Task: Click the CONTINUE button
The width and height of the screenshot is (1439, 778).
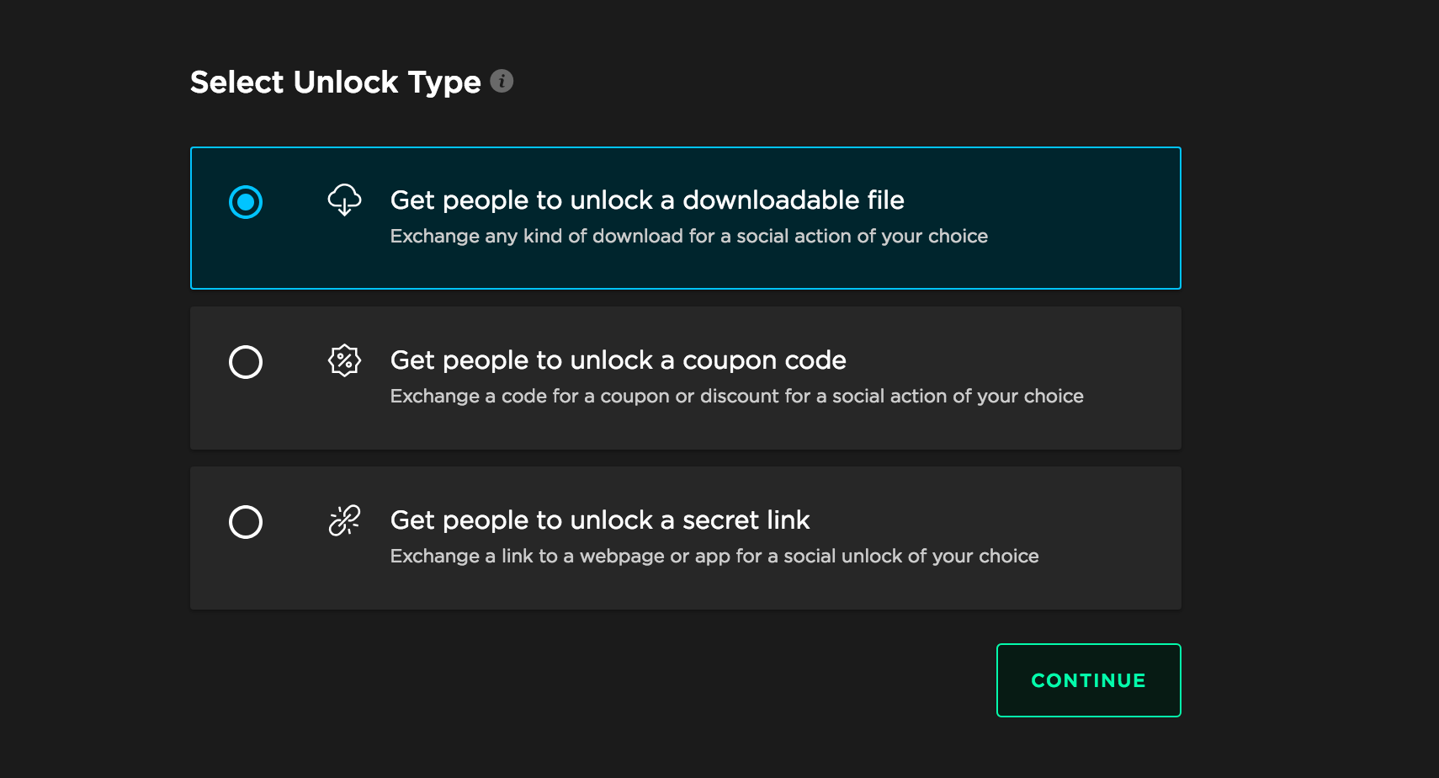Action: click(x=1089, y=680)
